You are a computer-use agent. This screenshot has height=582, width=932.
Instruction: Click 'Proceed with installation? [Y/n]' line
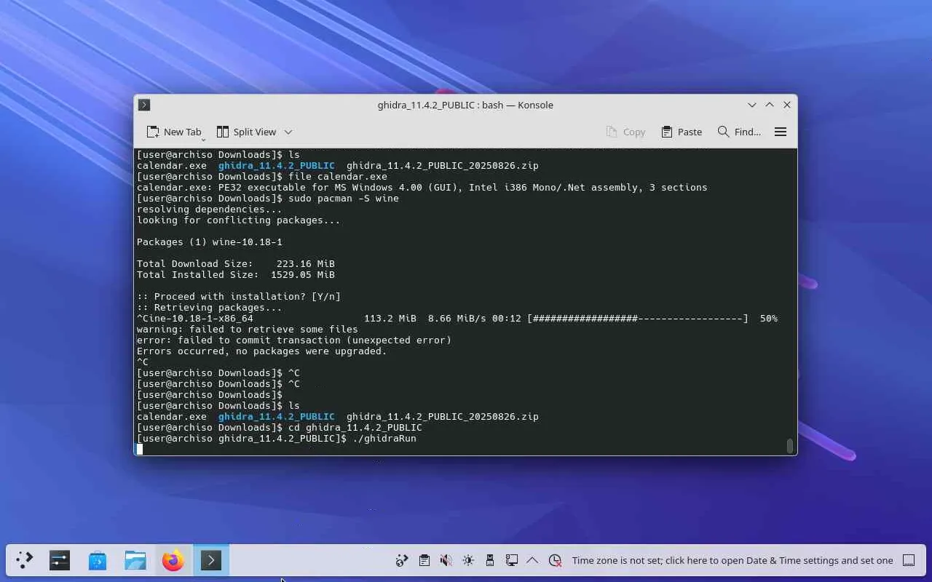pyautogui.click(x=239, y=297)
